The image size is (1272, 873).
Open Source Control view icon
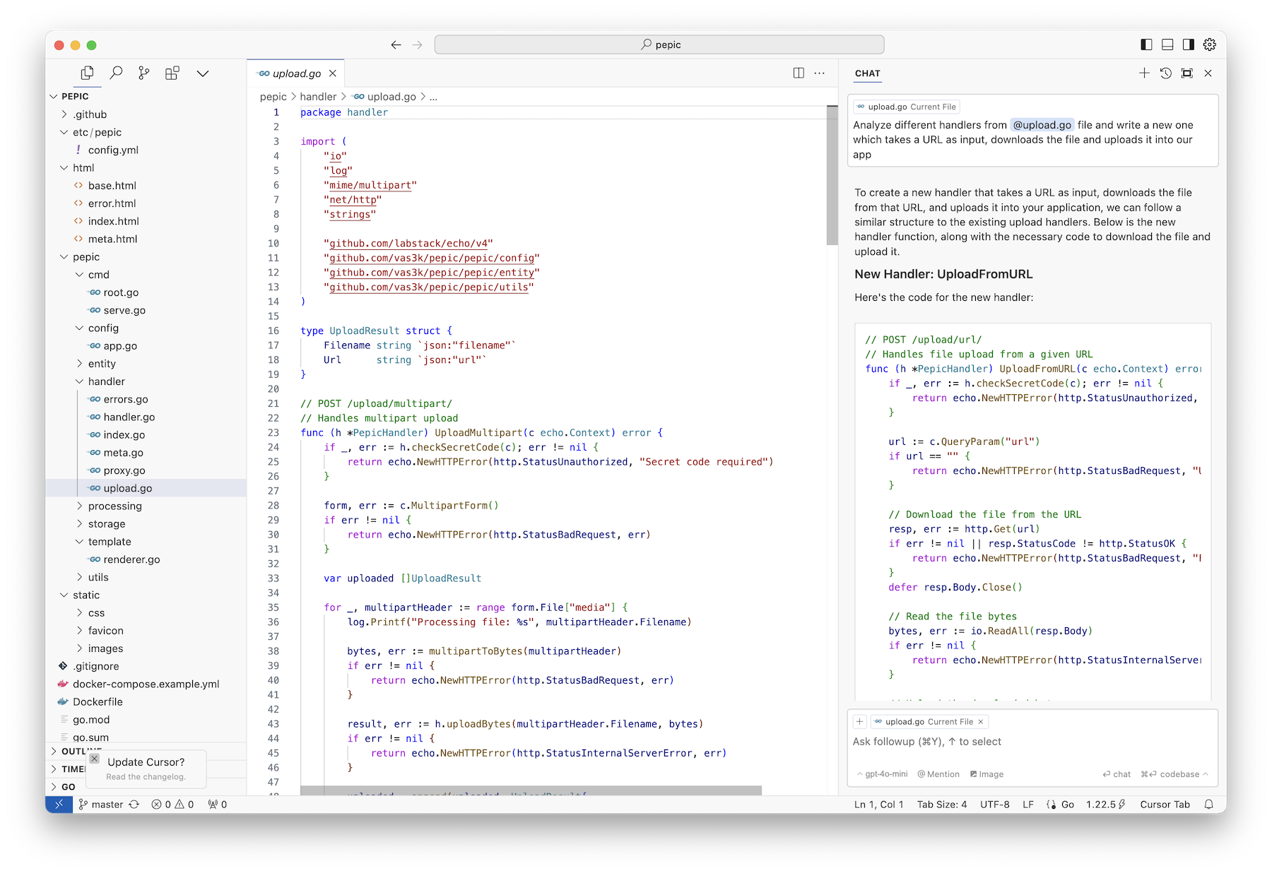coord(144,73)
